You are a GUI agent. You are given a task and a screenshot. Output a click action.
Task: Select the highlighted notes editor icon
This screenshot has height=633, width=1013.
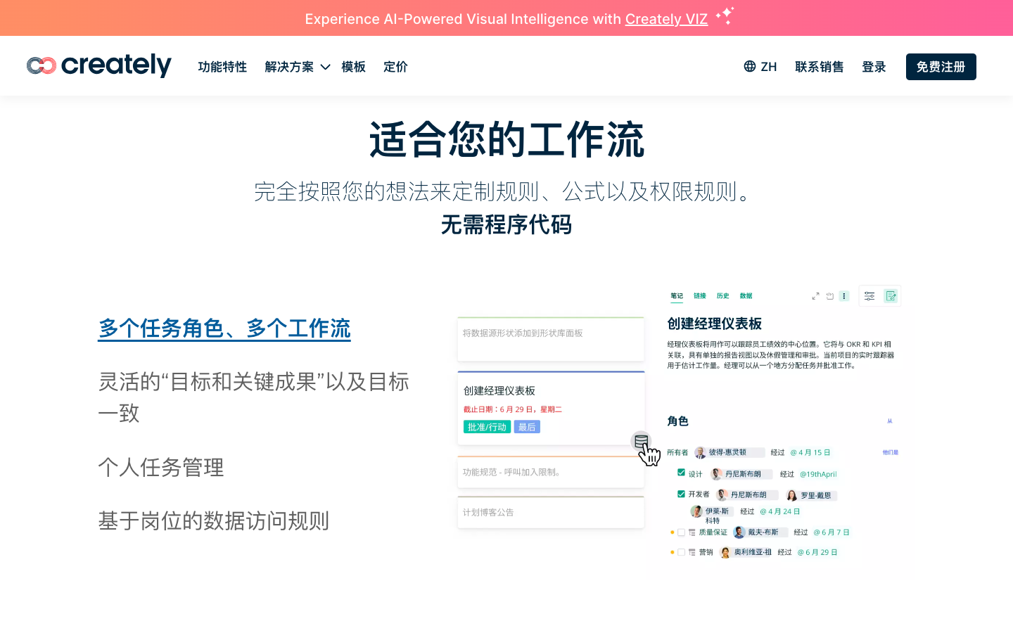click(891, 295)
